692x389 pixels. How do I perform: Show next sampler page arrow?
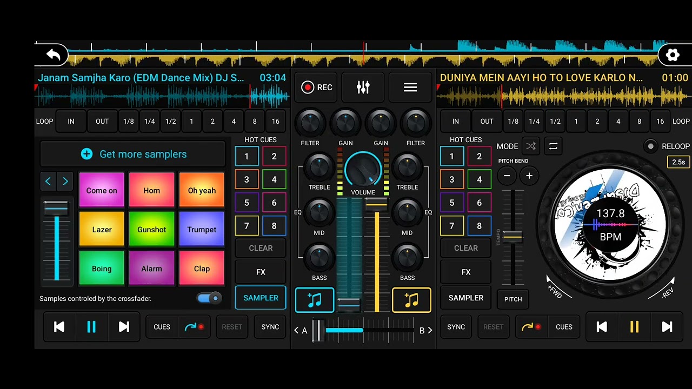coord(65,182)
